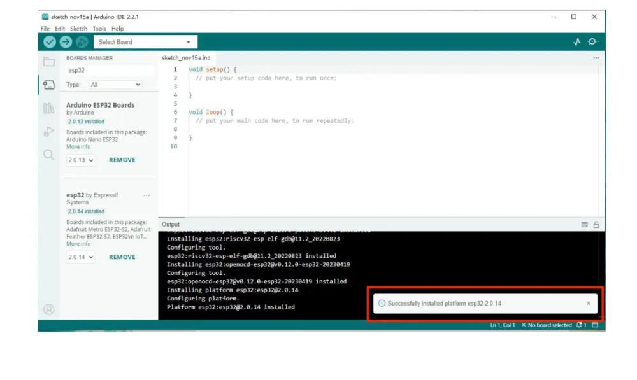Maximize the Arduino IDE window
The width and height of the screenshot is (637, 380).
pyautogui.click(x=574, y=17)
